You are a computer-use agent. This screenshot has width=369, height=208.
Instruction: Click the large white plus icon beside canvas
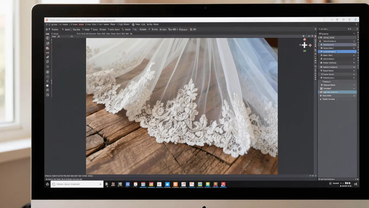[x=304, y=45]
